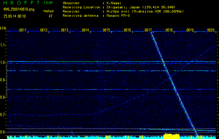Image resolution: width=219 pixels, height=139 pixels.
Task: Click the version label 1.00f
Action: coord(48,3)
